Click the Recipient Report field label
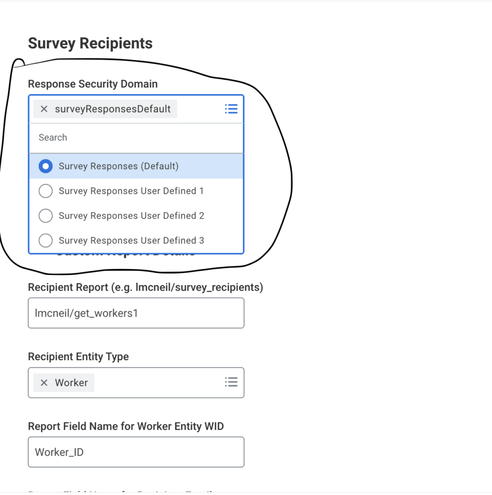This screenshot has width=492, height=495. coord(145,288)
